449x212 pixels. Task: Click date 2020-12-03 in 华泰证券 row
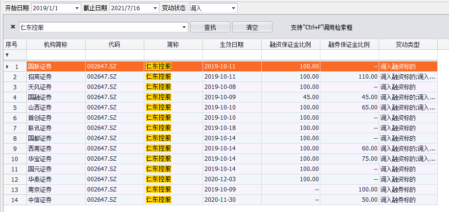(220, 179)
